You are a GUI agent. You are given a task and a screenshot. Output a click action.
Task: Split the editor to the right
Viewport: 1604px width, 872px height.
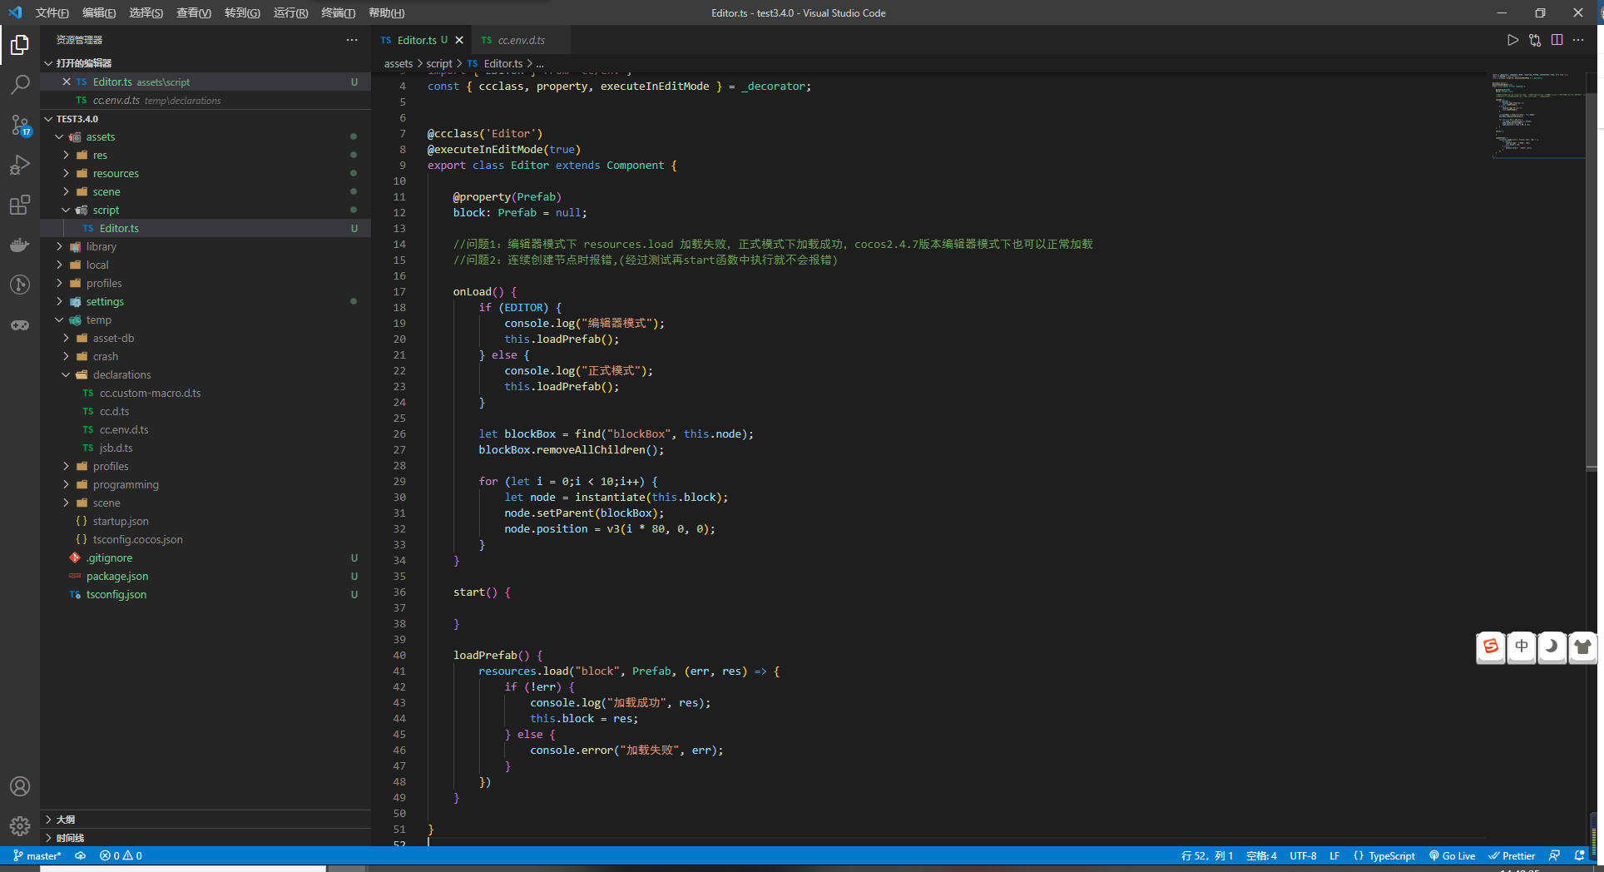tap(1557, 40)
